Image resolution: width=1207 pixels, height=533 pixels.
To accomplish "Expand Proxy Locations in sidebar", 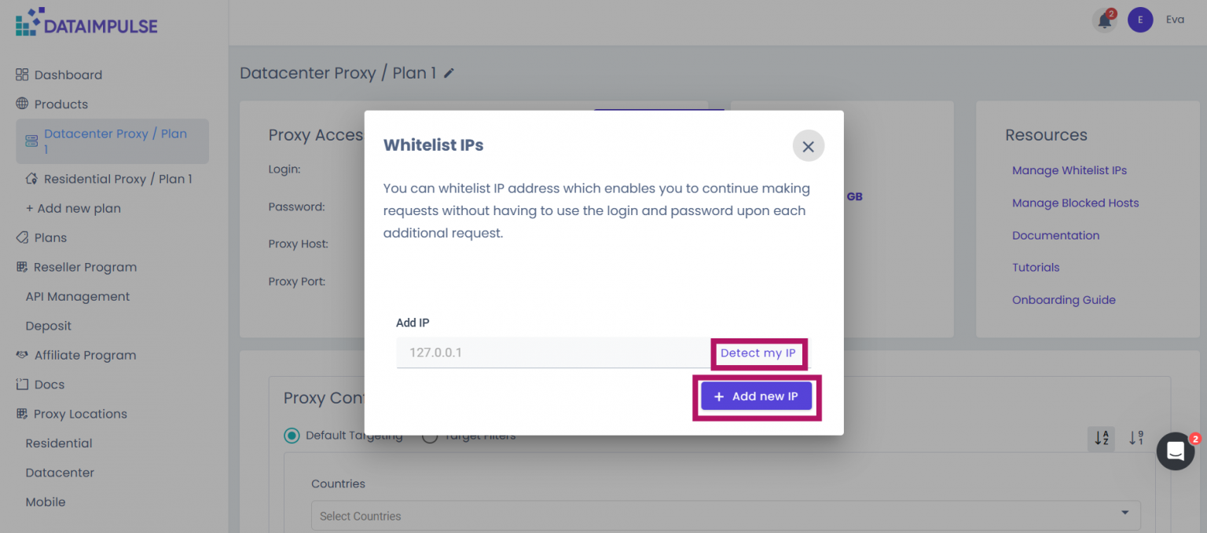I will (79, 414).
